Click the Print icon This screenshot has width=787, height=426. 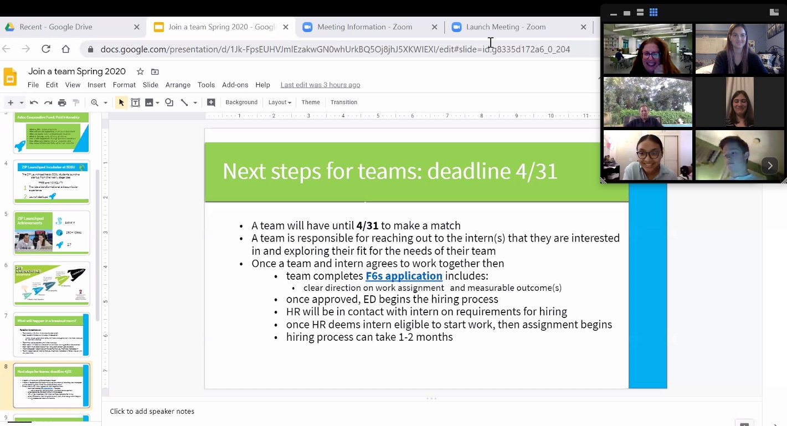(x=62, y=102)
